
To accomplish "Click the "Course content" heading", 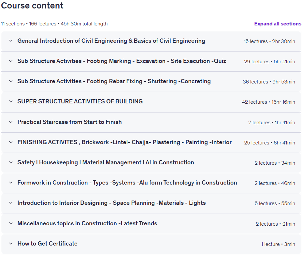I will click(x=32, y=6).
